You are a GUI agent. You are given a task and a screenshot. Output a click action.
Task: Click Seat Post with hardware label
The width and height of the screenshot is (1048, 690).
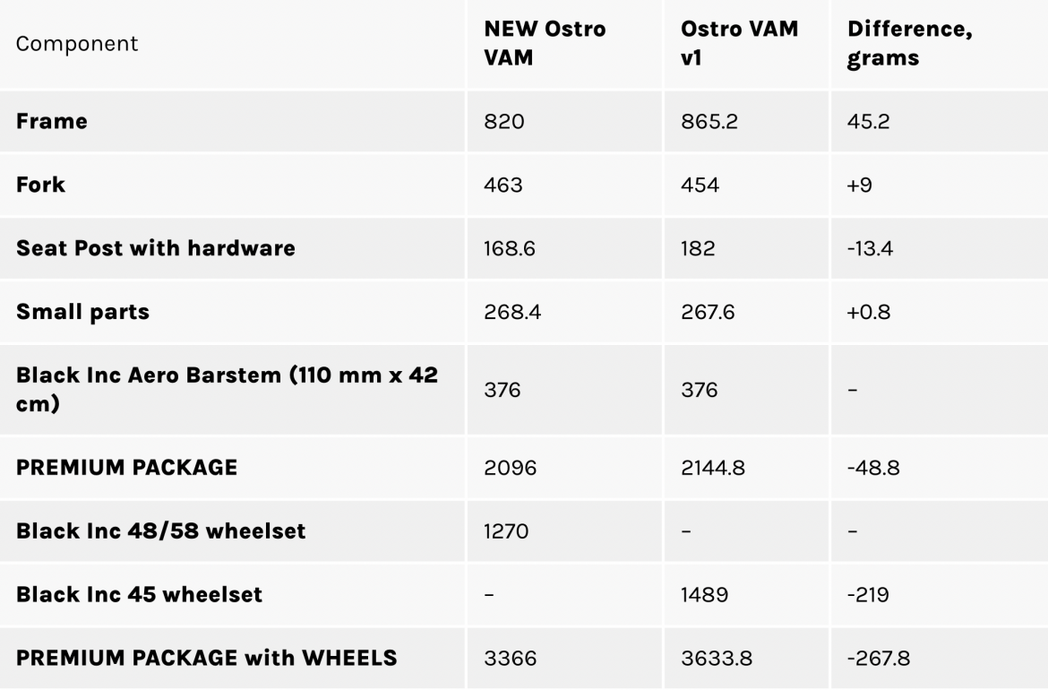click(x=156, y=248)
